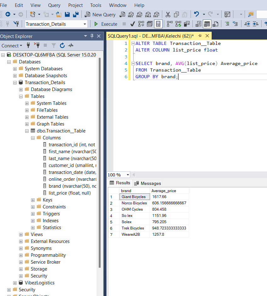The height and width of the screenshot is (296, 267).
Task: Click the Activity Monitor pulse icon
Action: click(71, 46)
